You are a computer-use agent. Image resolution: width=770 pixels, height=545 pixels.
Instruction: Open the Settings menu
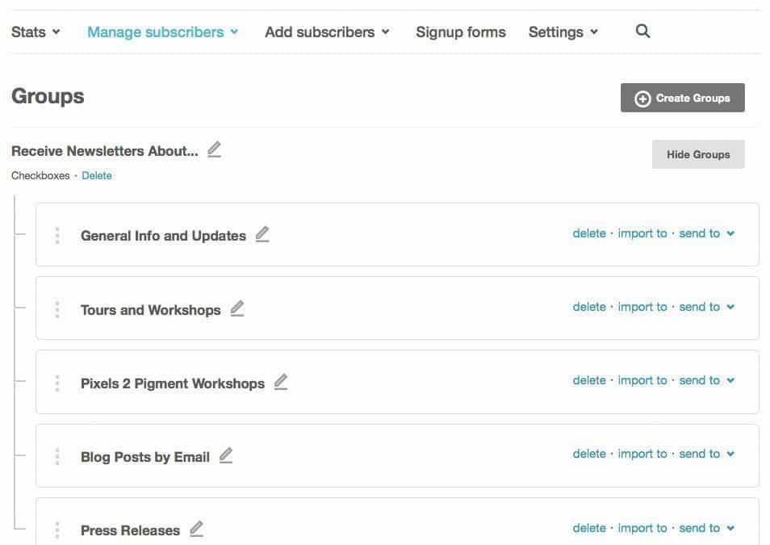tap(563, 32)
